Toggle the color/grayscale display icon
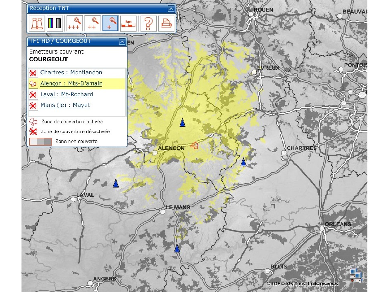The width and height of the screenshot is (372, 292). tap(55, 24)
